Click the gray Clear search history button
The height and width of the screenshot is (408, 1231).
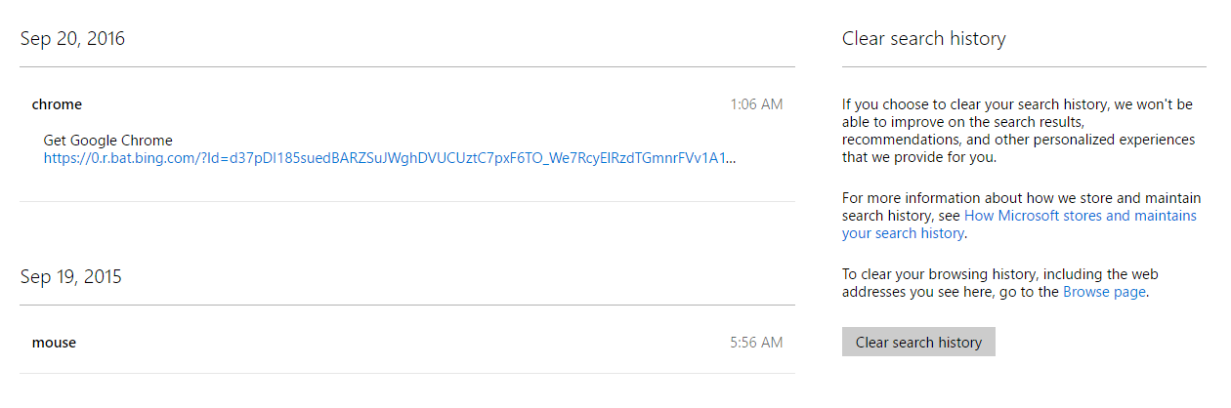pyautogui.click(x=918, y=342)
